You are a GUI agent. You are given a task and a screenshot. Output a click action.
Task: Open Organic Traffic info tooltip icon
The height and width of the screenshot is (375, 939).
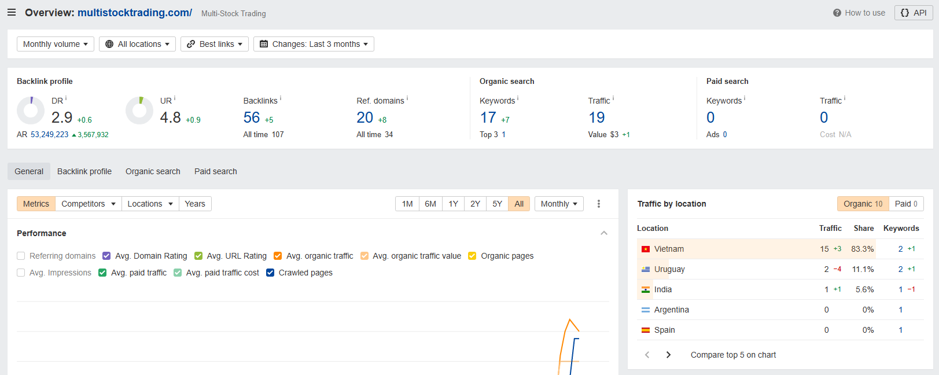(613, 98)
